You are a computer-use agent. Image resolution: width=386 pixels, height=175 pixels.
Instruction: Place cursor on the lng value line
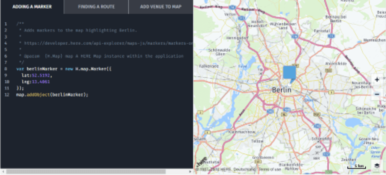[36, 82]
